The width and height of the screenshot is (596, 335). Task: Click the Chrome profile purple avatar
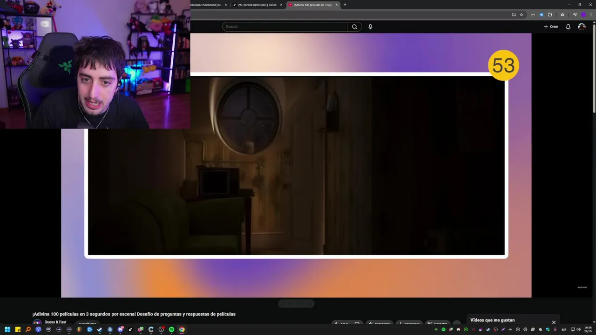coord(583,14)
